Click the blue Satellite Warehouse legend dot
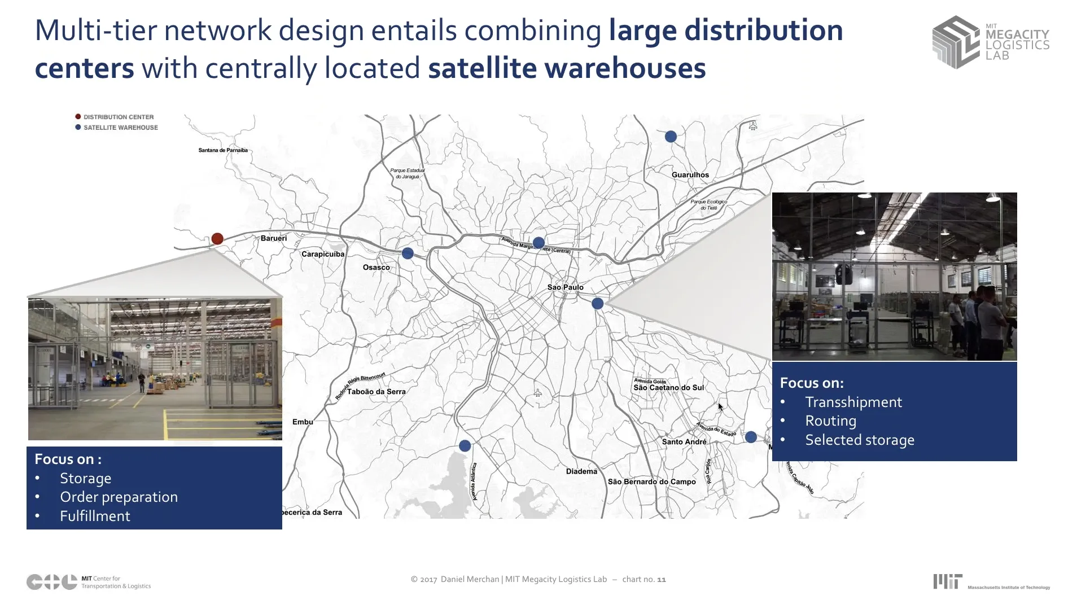This screenshot has width=1077, height=604. (x=78, y=127)
